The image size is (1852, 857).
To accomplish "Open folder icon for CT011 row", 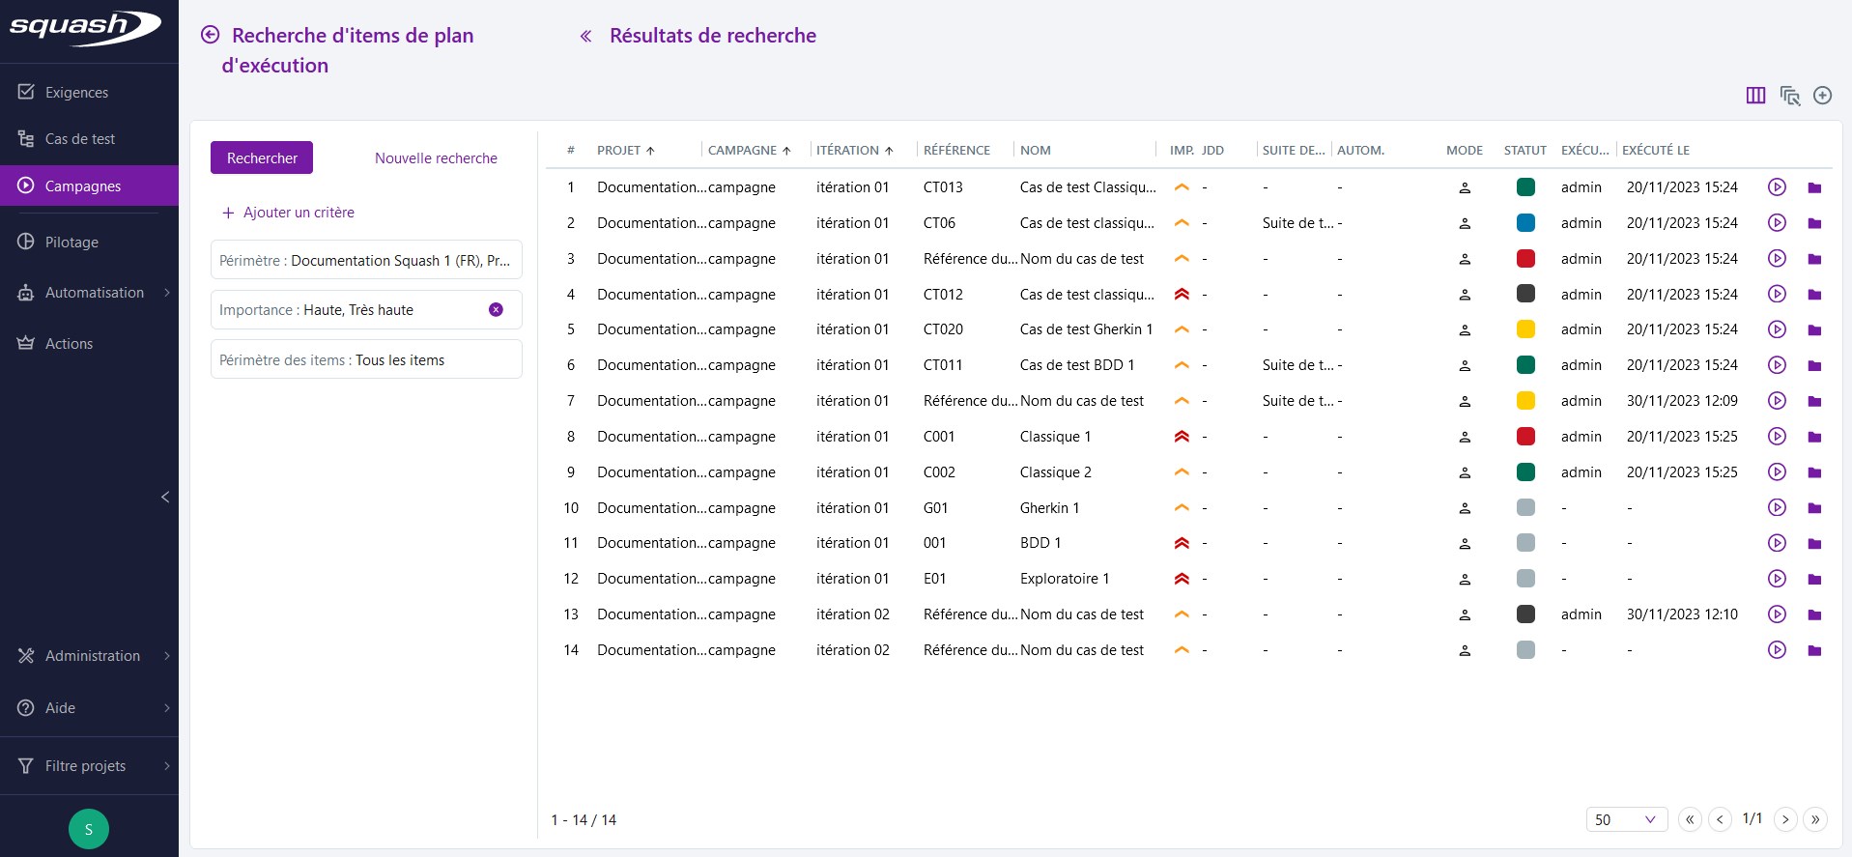I will (1814, 365).
